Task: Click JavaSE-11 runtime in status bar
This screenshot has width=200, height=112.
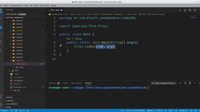Action: pyautogui.click(x=183, y=110)
